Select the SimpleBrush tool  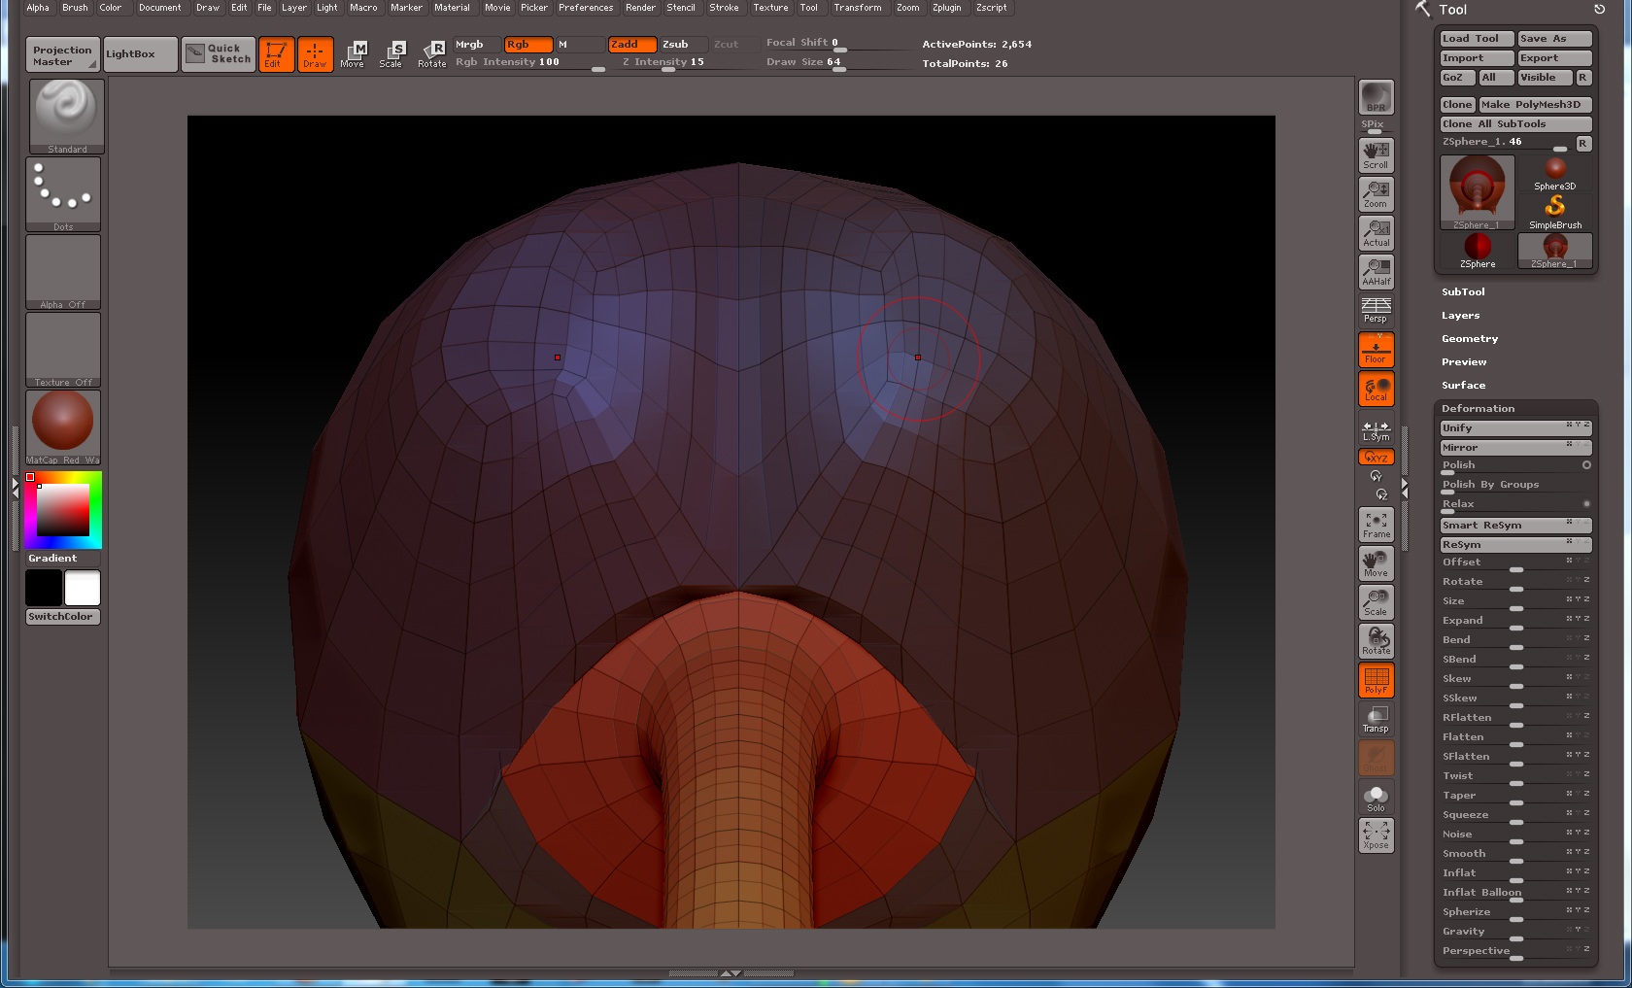1556,207
